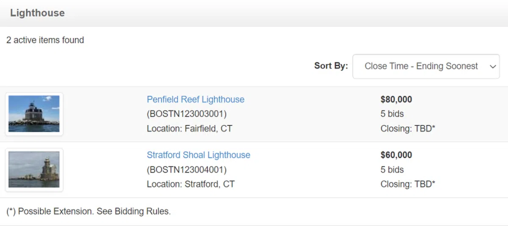This screenshot has height=226, width=508.
Task: Click the $60,000 current bid price
Action: tap(396, 155)
